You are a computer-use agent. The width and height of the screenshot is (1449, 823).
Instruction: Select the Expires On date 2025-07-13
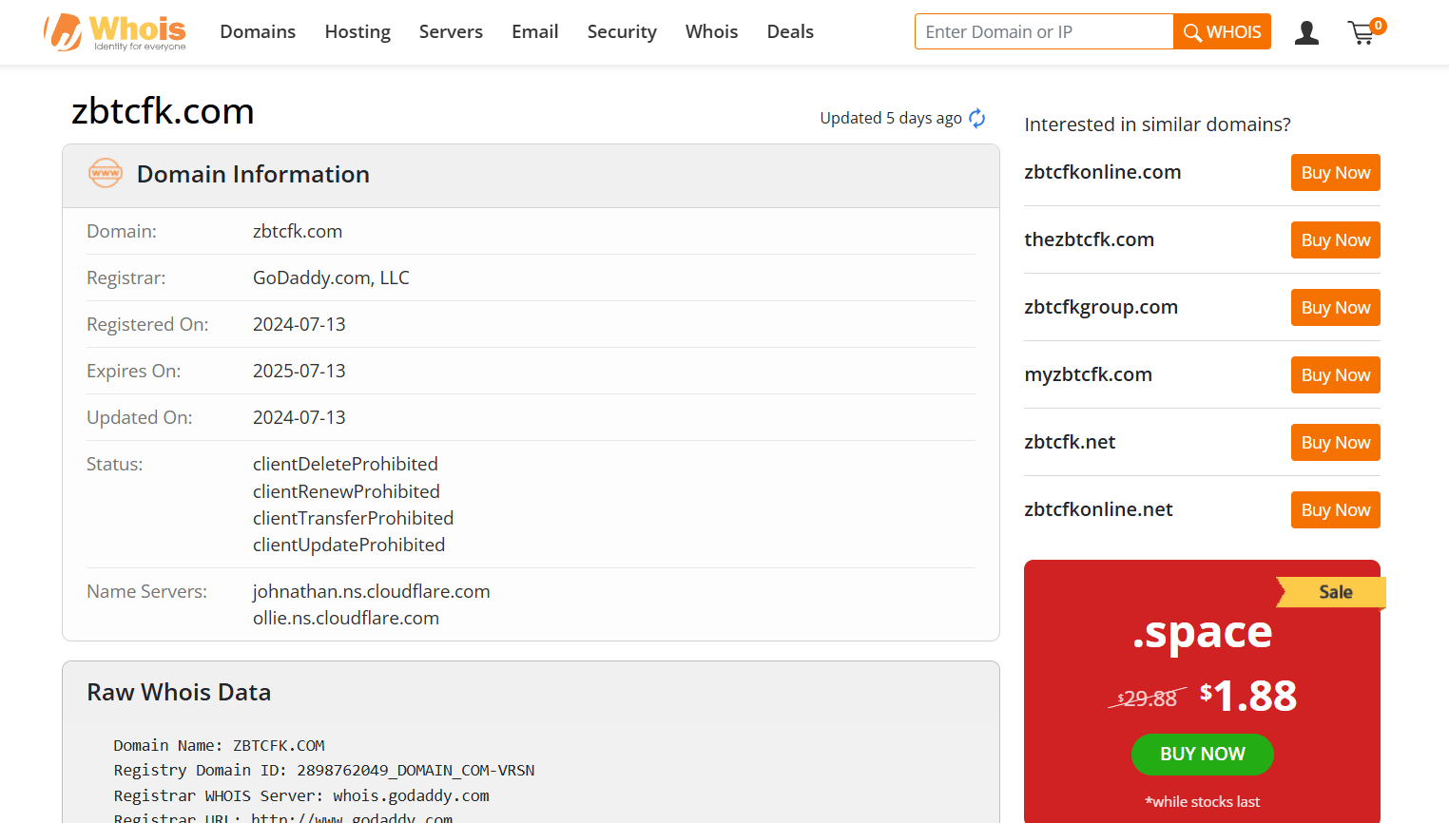click(299, 371)
